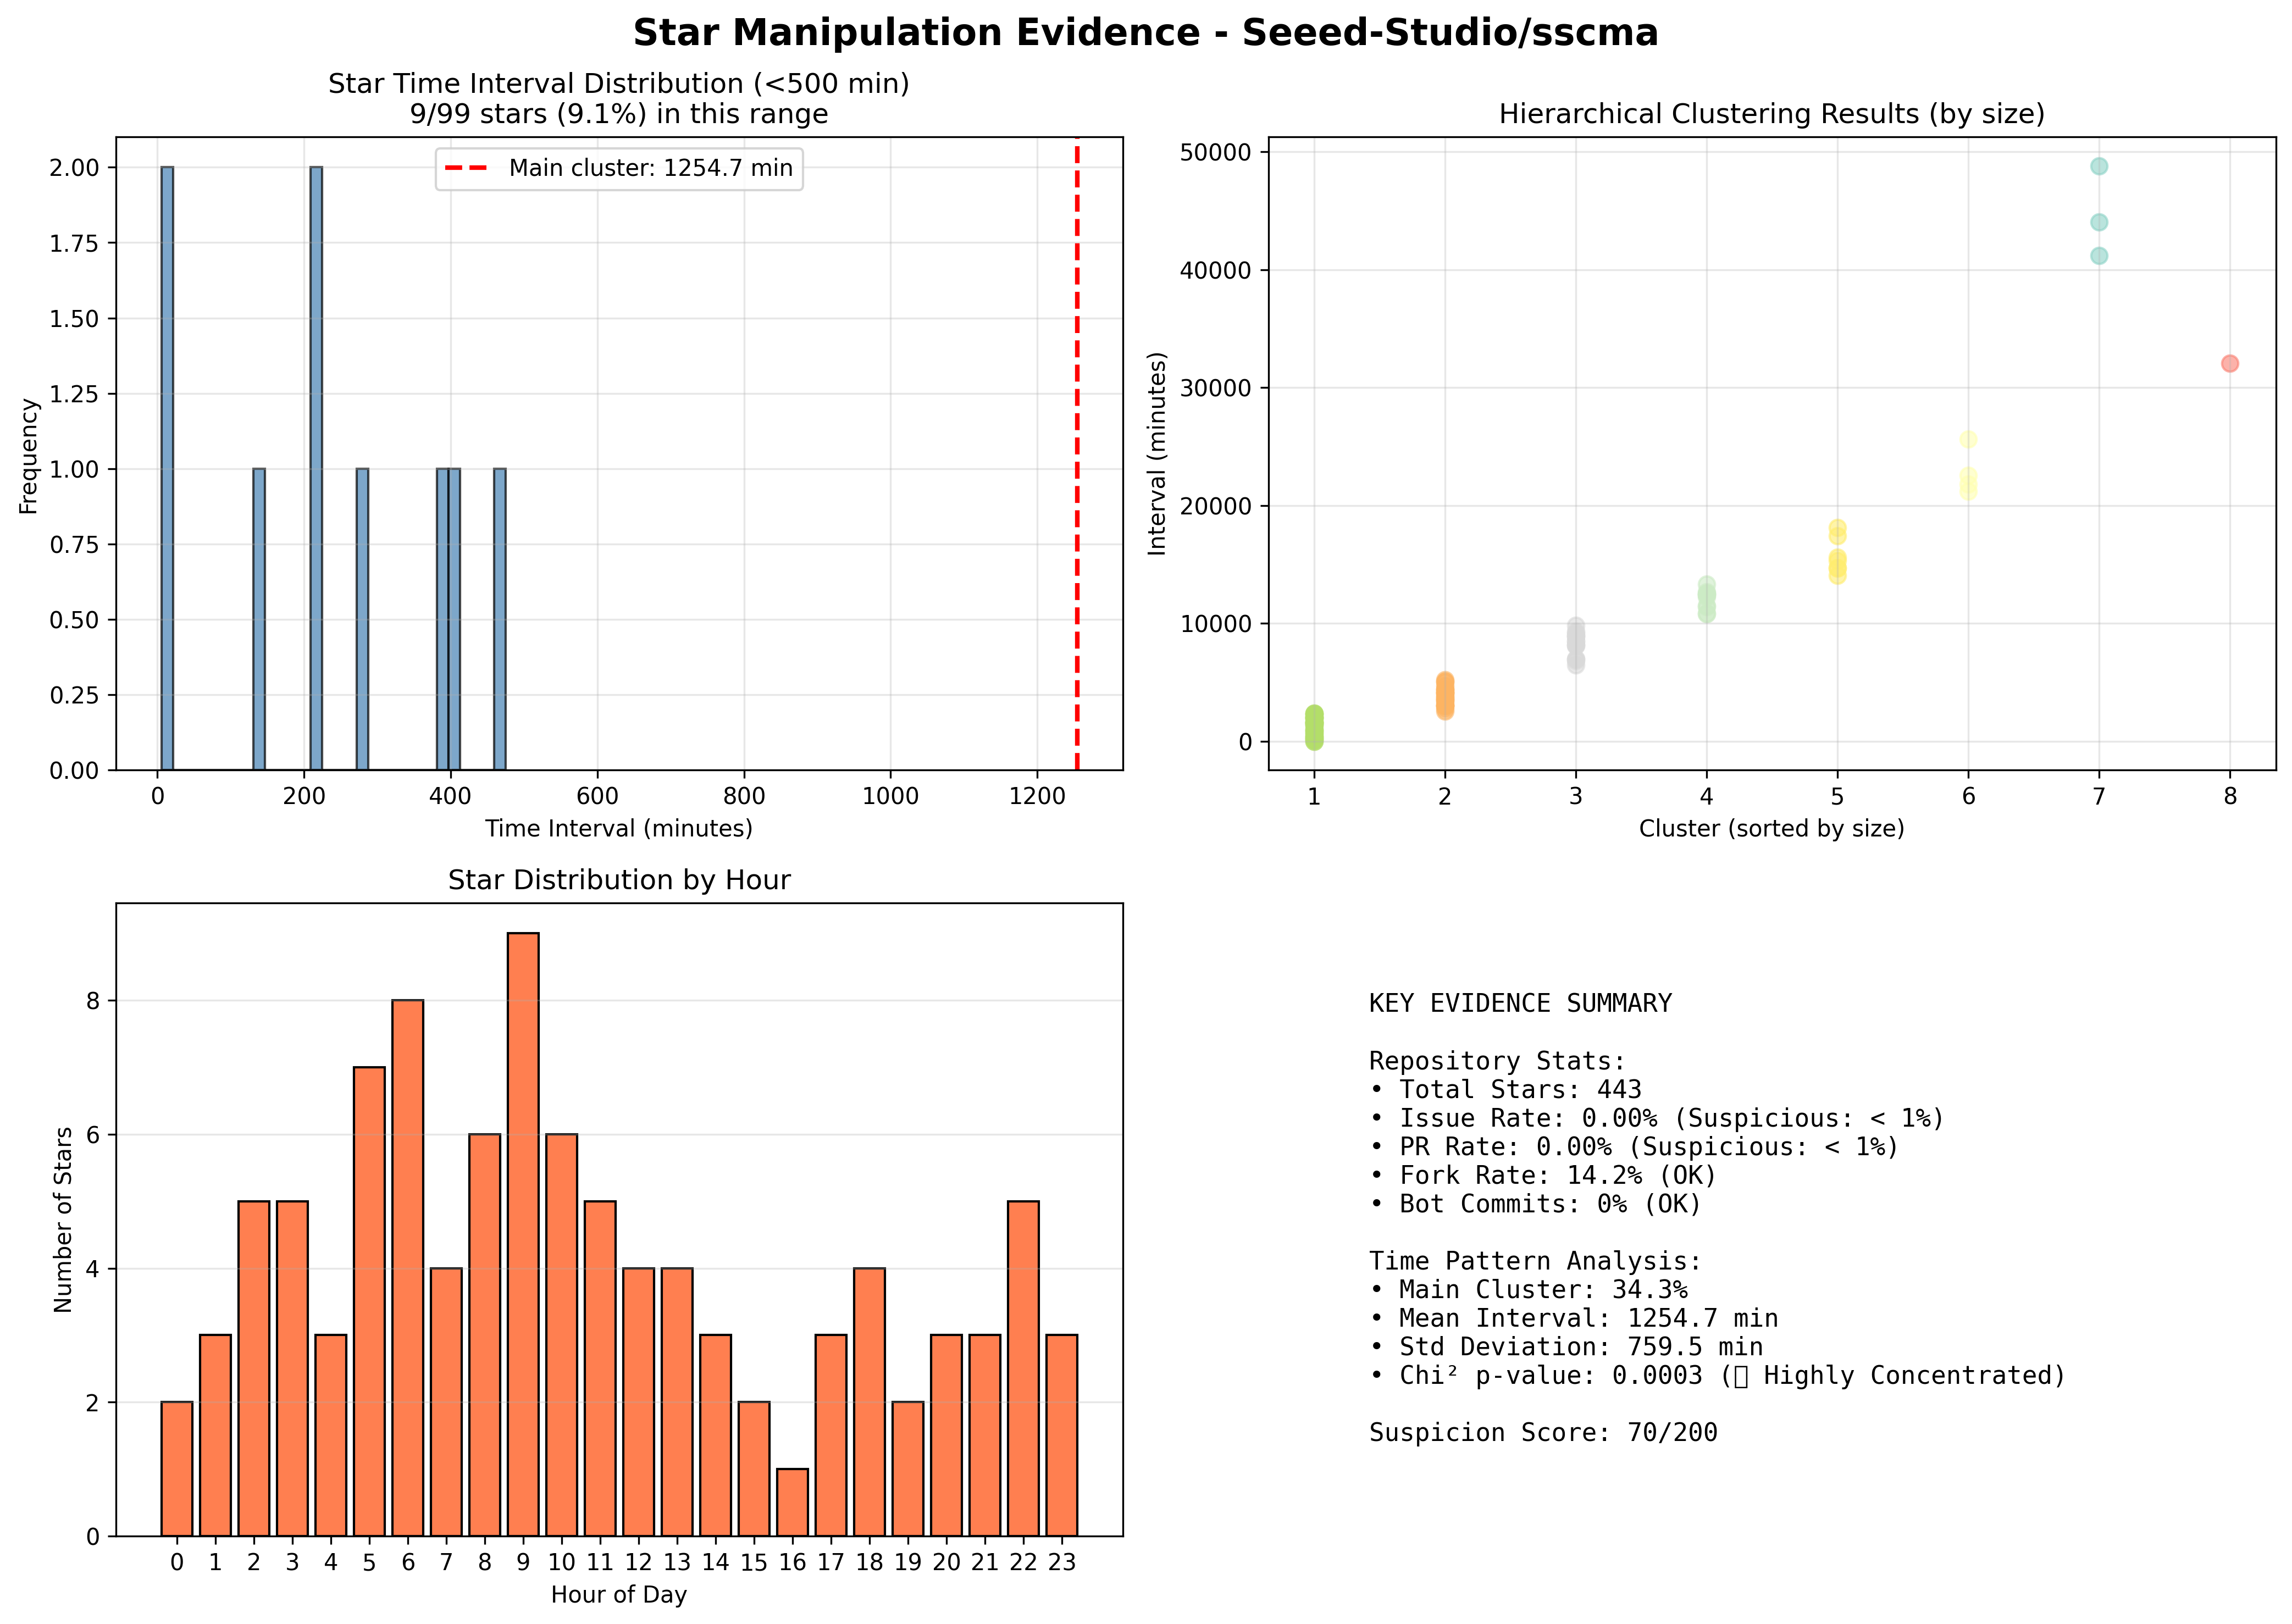
Task: Click the '1200' tick on histogram x-axis
Action: (x=1037, y=796)
